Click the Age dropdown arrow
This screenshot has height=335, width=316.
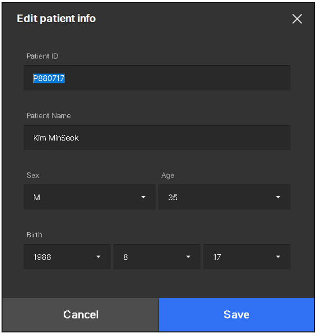278,198
